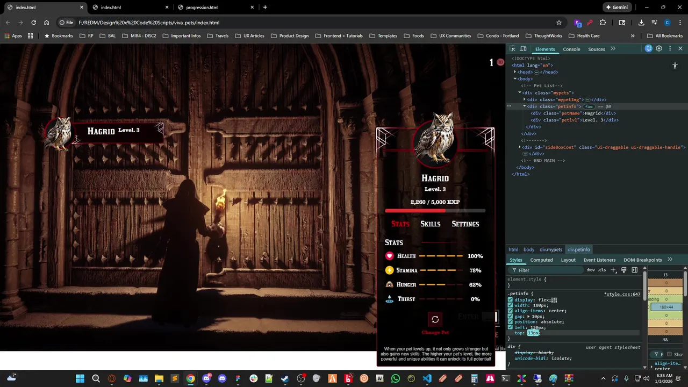The height and width of the screenshot is (387, 688).
Task: Toggle rendering emulations paintbrush icon
Action: tap(624, 270)
